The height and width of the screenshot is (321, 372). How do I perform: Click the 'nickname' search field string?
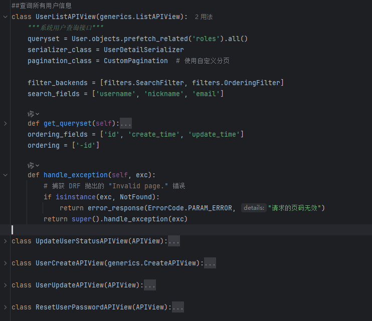point(164,94)
